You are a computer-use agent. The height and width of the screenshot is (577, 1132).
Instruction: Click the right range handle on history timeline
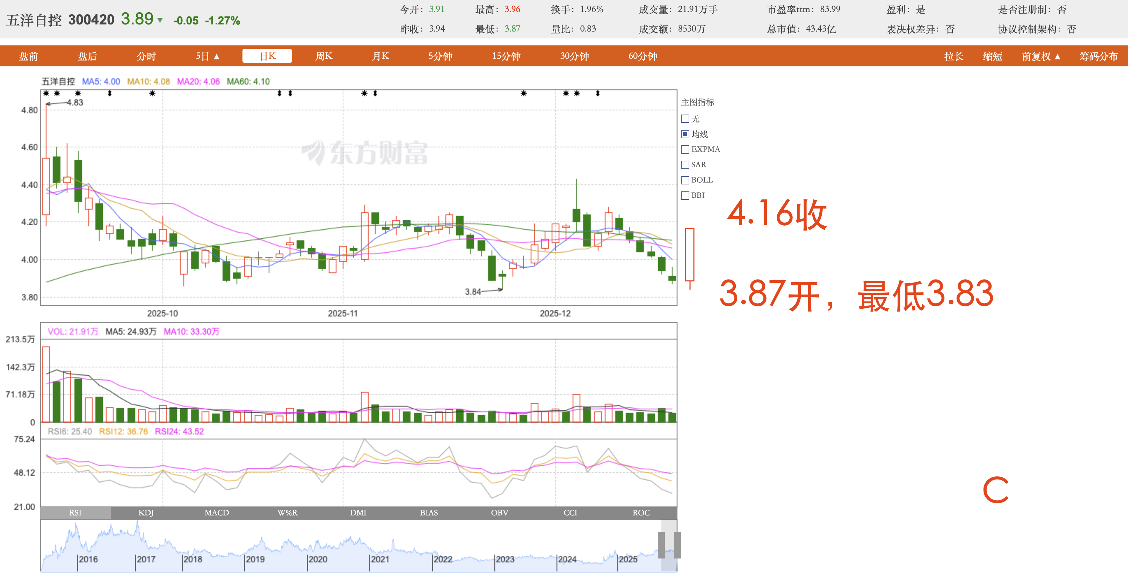pos(677,545)
